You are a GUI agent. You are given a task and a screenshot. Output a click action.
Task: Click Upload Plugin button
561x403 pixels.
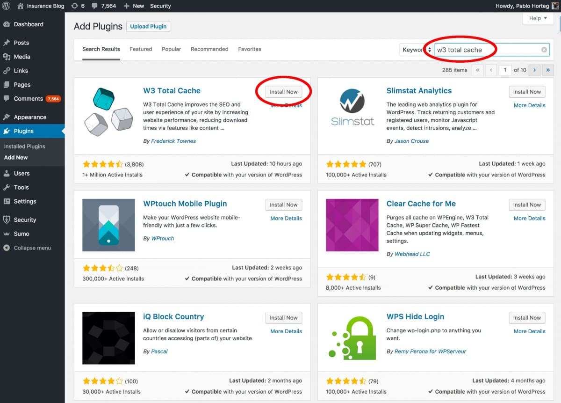[x=148, y=26]
